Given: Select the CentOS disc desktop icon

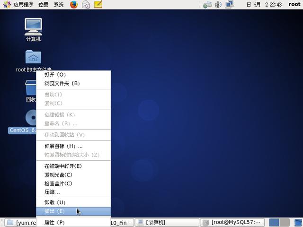Looking at the screenshot, I should click(31, 117).
